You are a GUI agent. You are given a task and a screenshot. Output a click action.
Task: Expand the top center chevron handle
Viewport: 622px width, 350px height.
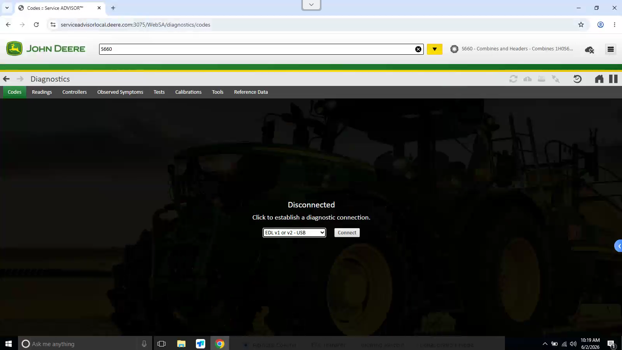tap(311, 5)
